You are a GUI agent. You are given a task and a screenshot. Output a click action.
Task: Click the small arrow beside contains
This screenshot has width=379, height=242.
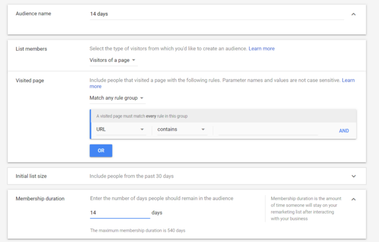coord(203,130)
